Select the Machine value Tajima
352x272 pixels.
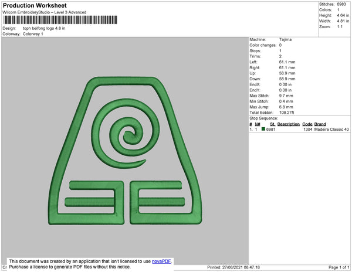(285, 39)
